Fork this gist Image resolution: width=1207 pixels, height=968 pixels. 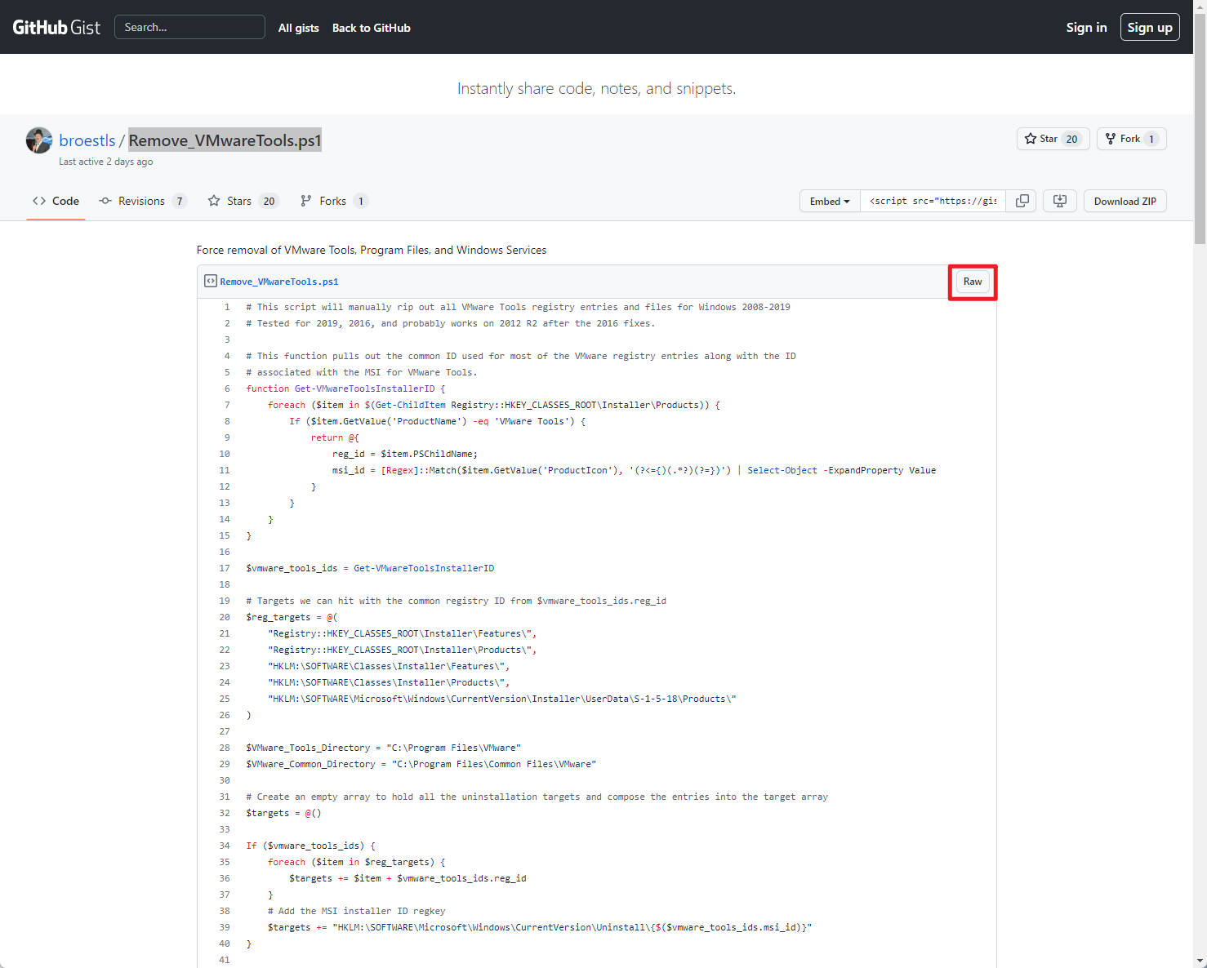[x=1130, y=139]
